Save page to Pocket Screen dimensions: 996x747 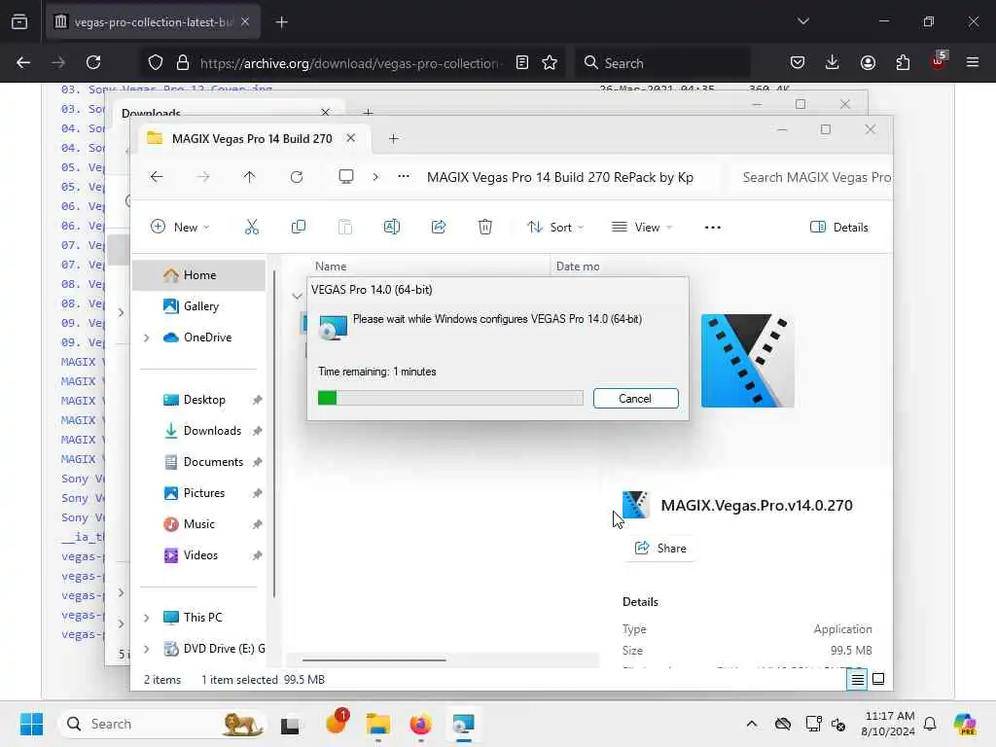pos(798,62)
